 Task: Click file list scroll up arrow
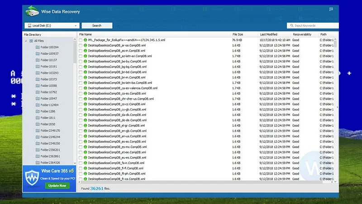click(x=335, y=39)
